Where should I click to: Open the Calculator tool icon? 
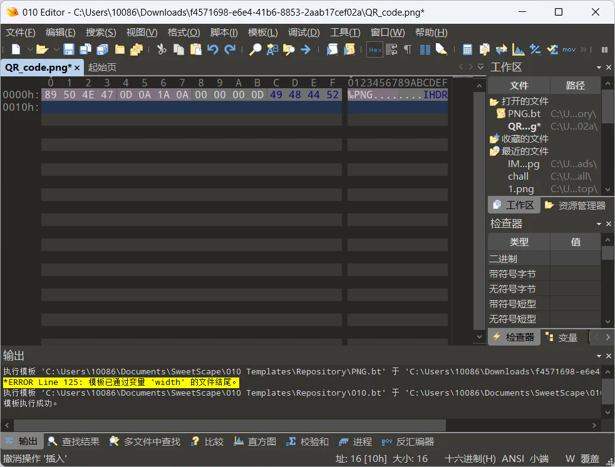467,49
